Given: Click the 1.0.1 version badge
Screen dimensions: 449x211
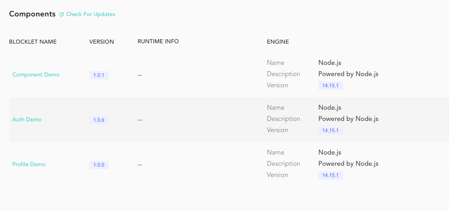Looking at the screenshot, I should [x=99, y=75].
